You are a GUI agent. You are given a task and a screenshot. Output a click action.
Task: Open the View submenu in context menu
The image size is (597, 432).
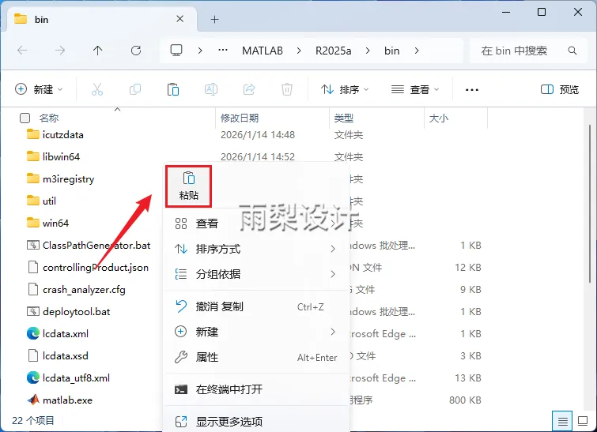pyautogui.click(x=257, y=224)
